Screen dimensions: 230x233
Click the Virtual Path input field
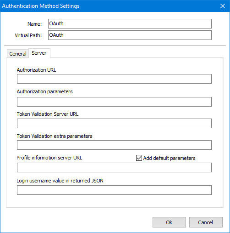[x=130, y=35]
